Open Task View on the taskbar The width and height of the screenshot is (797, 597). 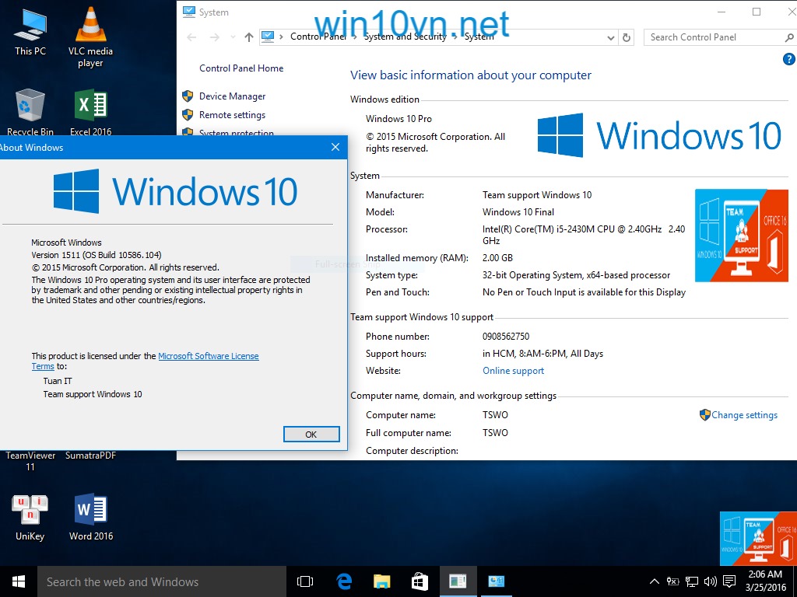[305, 581]
